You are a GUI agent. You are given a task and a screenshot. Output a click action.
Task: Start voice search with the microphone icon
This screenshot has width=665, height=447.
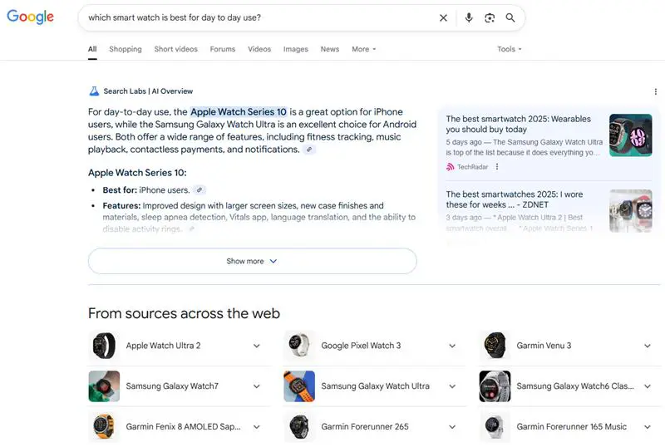(469, 17)
